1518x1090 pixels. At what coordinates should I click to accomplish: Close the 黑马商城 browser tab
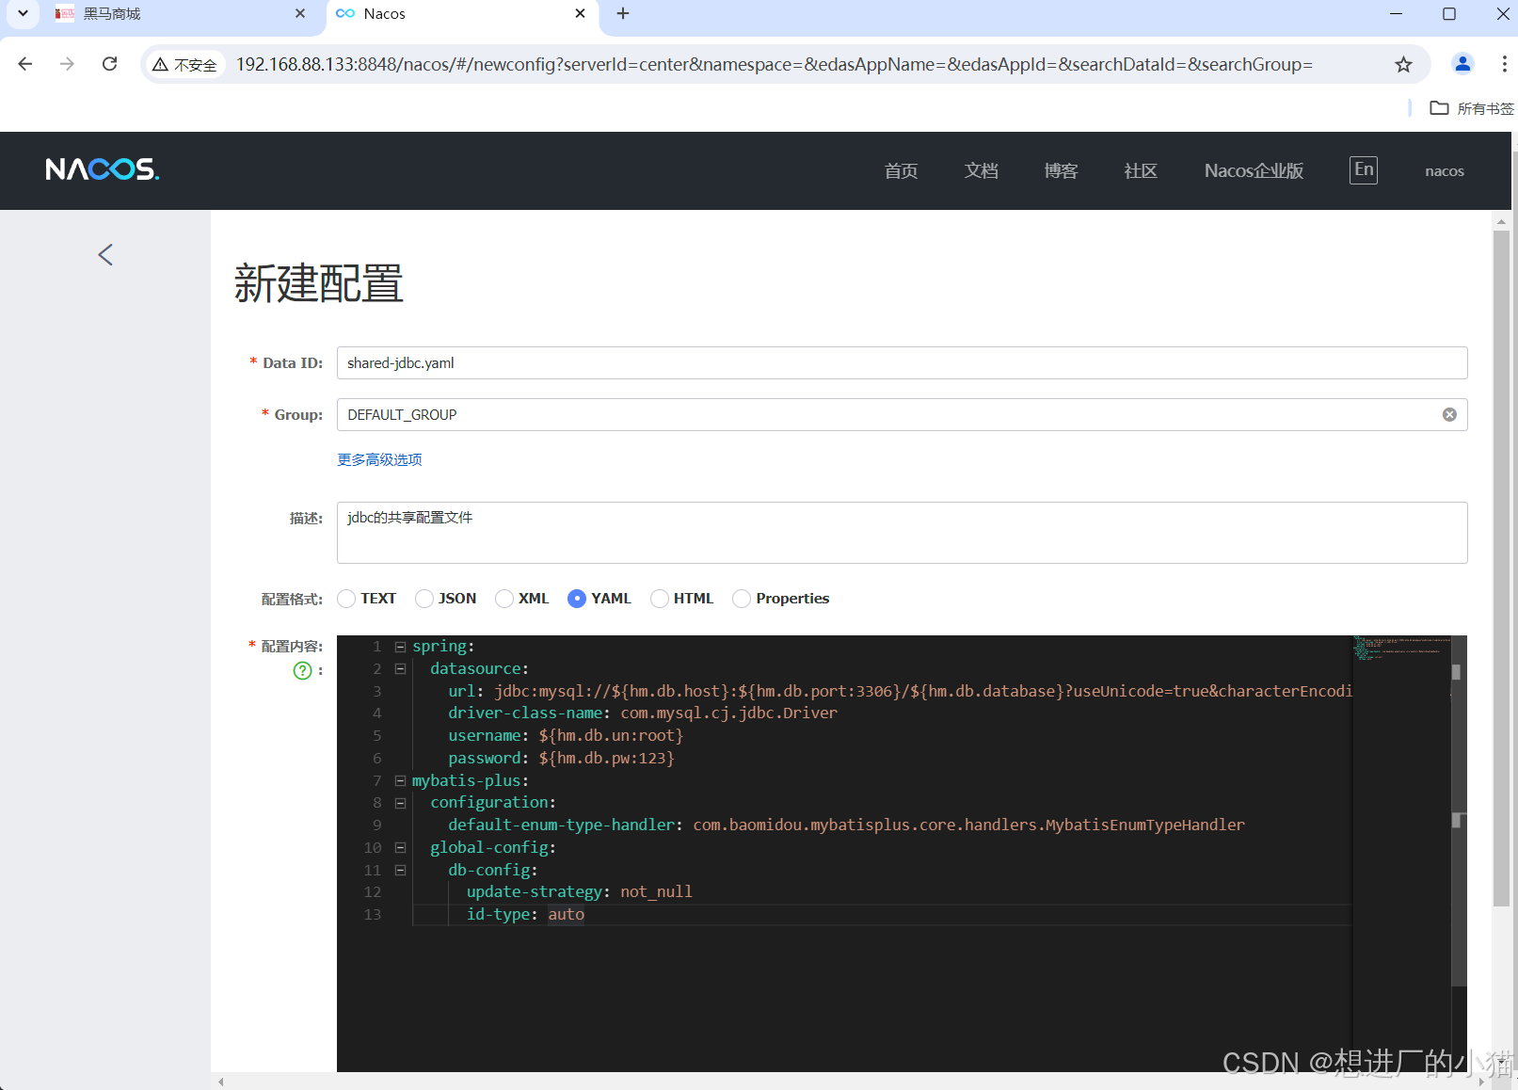coord(300,13)
